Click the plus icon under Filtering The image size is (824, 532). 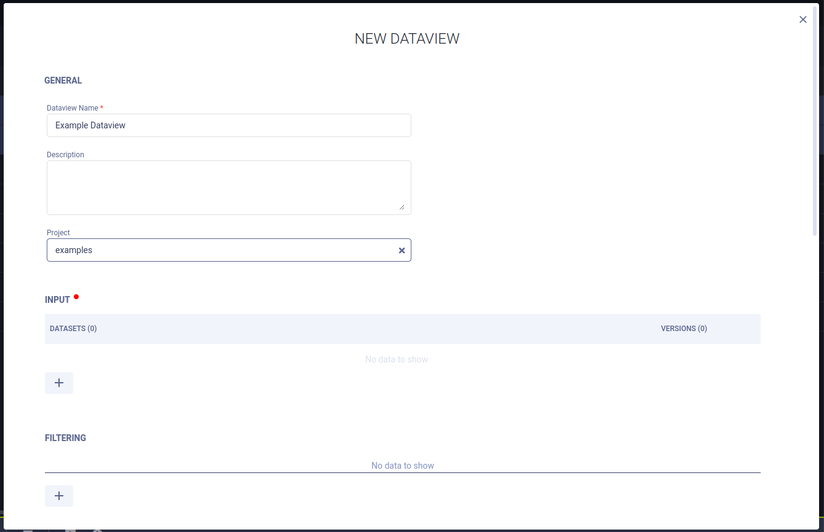59,496
